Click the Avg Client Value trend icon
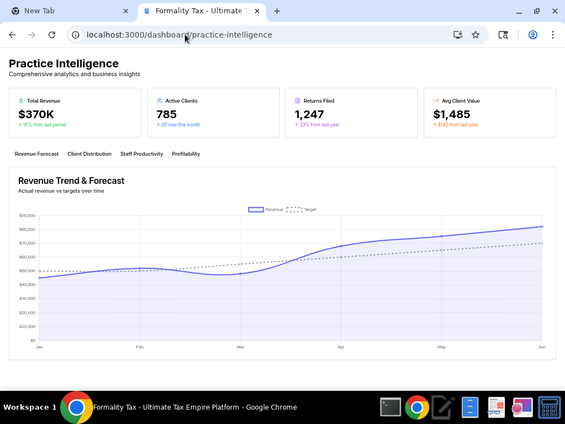 tap(436, 101)
